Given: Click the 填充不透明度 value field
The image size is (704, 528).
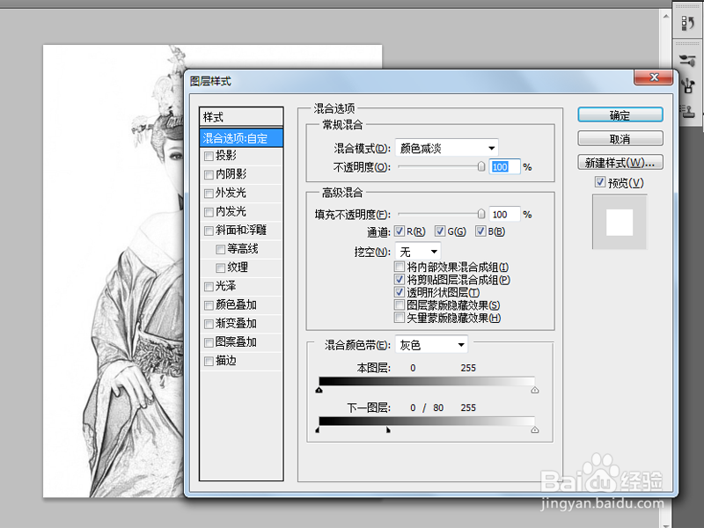Looking at the screenshot, I should pyautogui.click(x=504, y=215).
